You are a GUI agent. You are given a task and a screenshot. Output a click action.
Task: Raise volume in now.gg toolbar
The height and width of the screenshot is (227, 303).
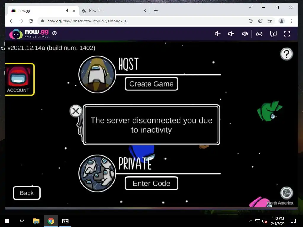pos(231,34)
